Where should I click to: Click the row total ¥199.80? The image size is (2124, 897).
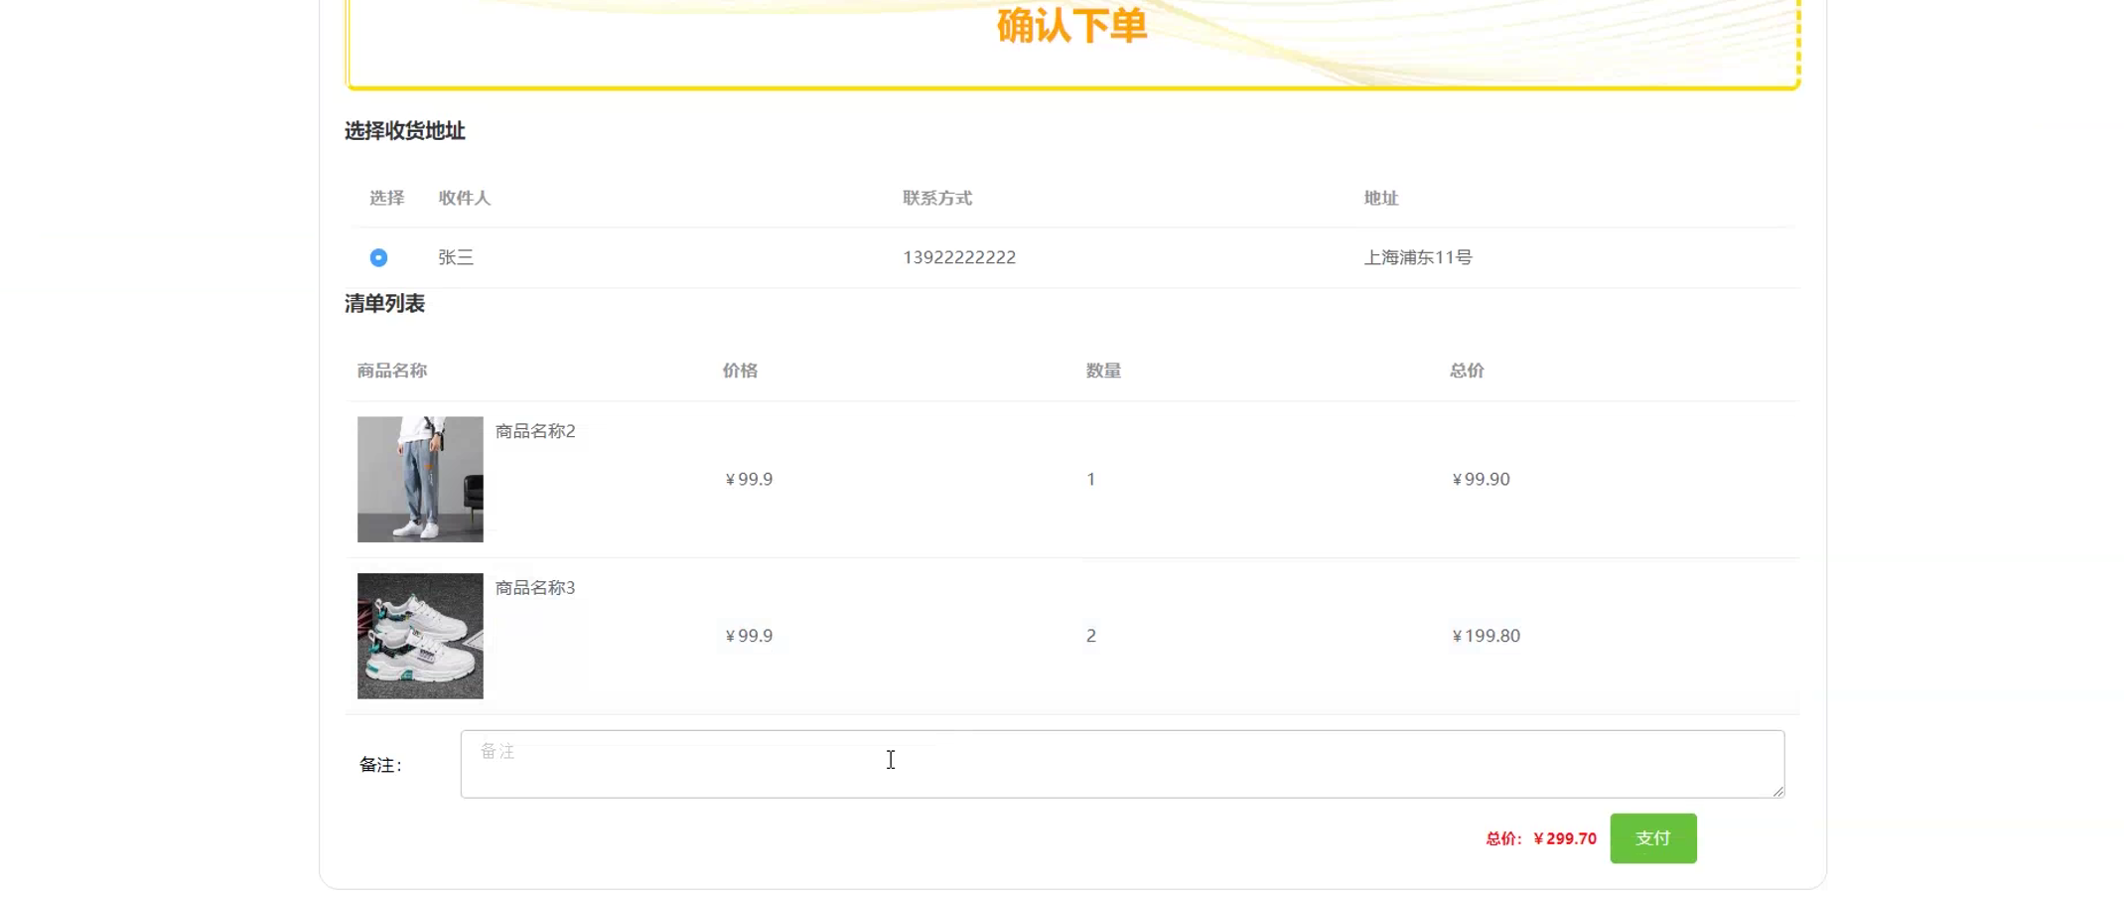tap(1486, 636)
